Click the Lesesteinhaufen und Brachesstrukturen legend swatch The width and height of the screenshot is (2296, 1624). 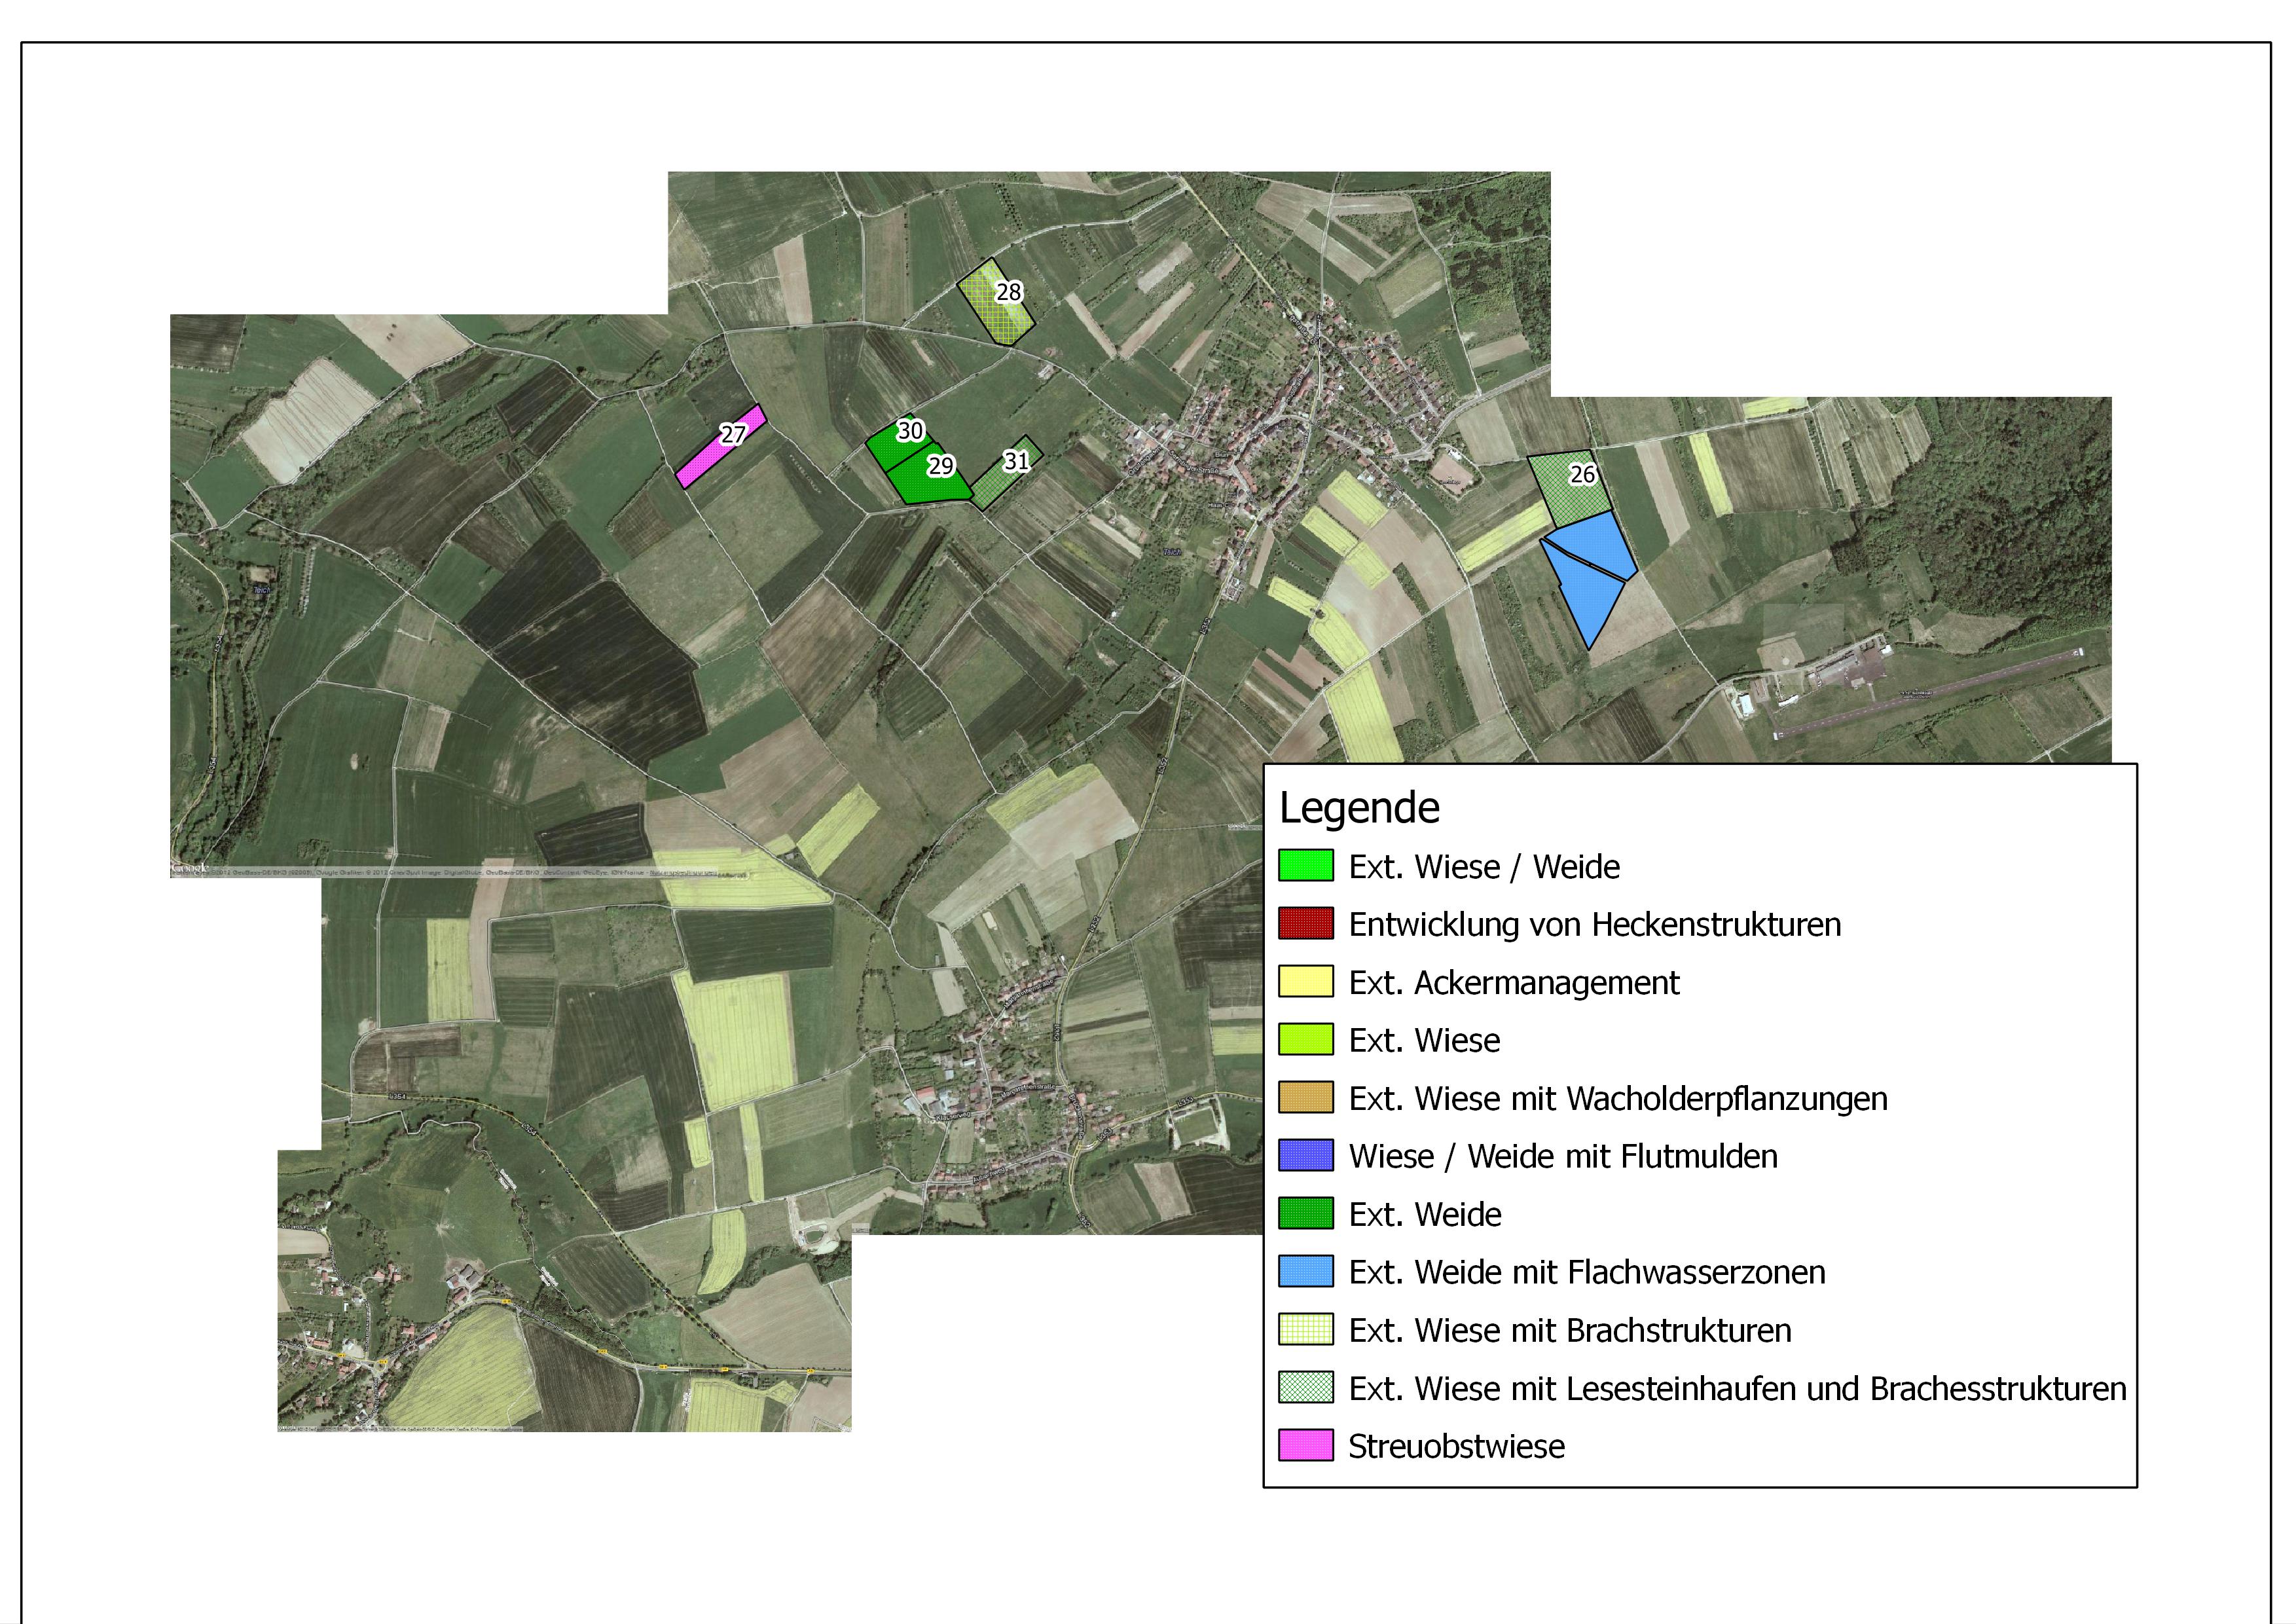(x=1305, y=1388)
